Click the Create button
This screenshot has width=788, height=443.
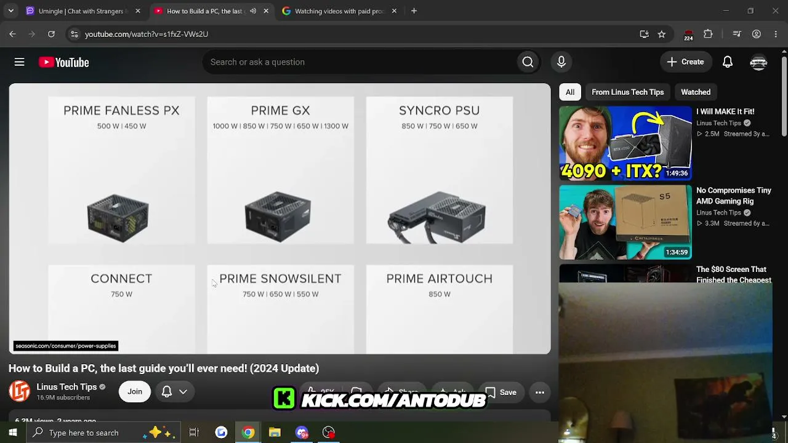click(x=685, y=62)
